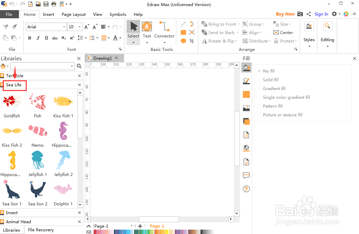The width and height of the screenshot is (359, 234).
Task: Select the Solid fill option
Action: [x=268, y=80]
